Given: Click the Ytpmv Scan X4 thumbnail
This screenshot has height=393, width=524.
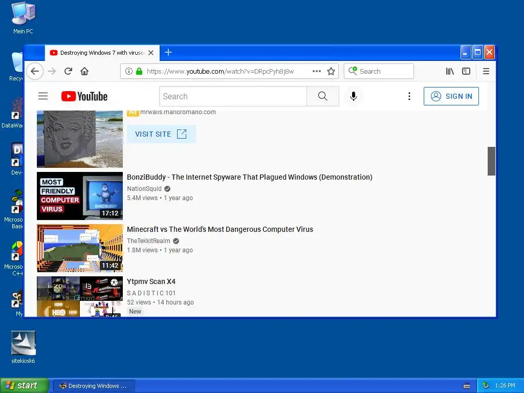Looking at the screenshot, I should tap(80, 296).
